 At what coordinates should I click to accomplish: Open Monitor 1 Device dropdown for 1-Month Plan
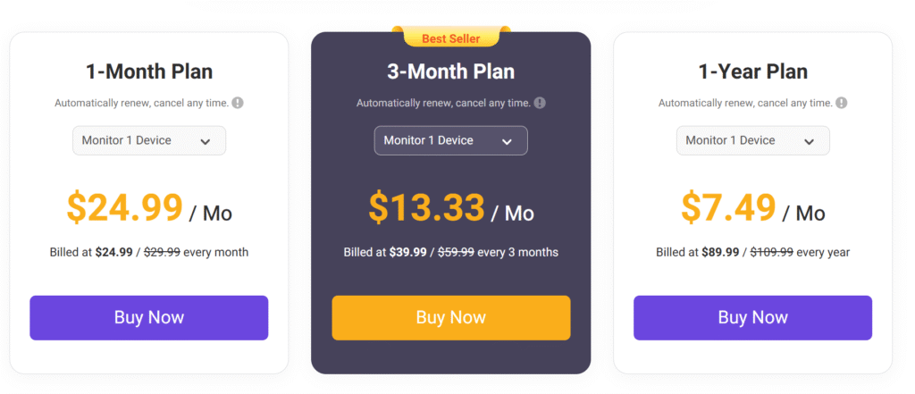click(148, 140)
